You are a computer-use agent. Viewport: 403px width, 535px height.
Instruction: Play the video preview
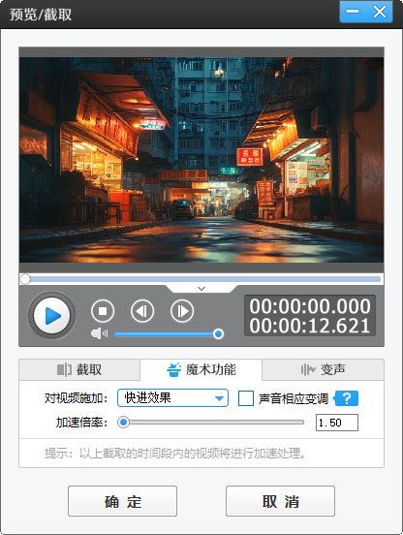click(x=51, y=315)
